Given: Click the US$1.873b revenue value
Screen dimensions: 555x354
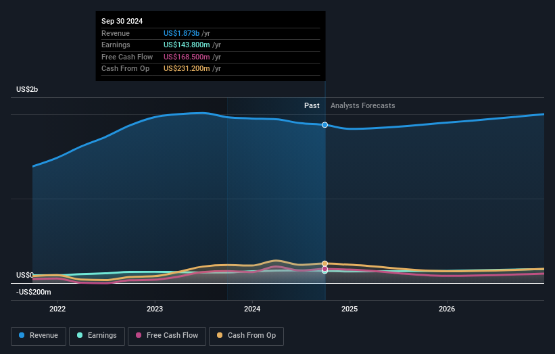Looking at the screenshot, I should tap(181, 33).
